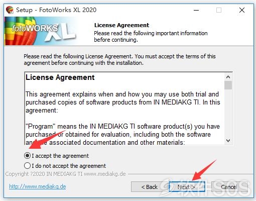Click the greyed-out maximize window button
The height and width of the screenshot is (201, 256).
tap(219, 10)
